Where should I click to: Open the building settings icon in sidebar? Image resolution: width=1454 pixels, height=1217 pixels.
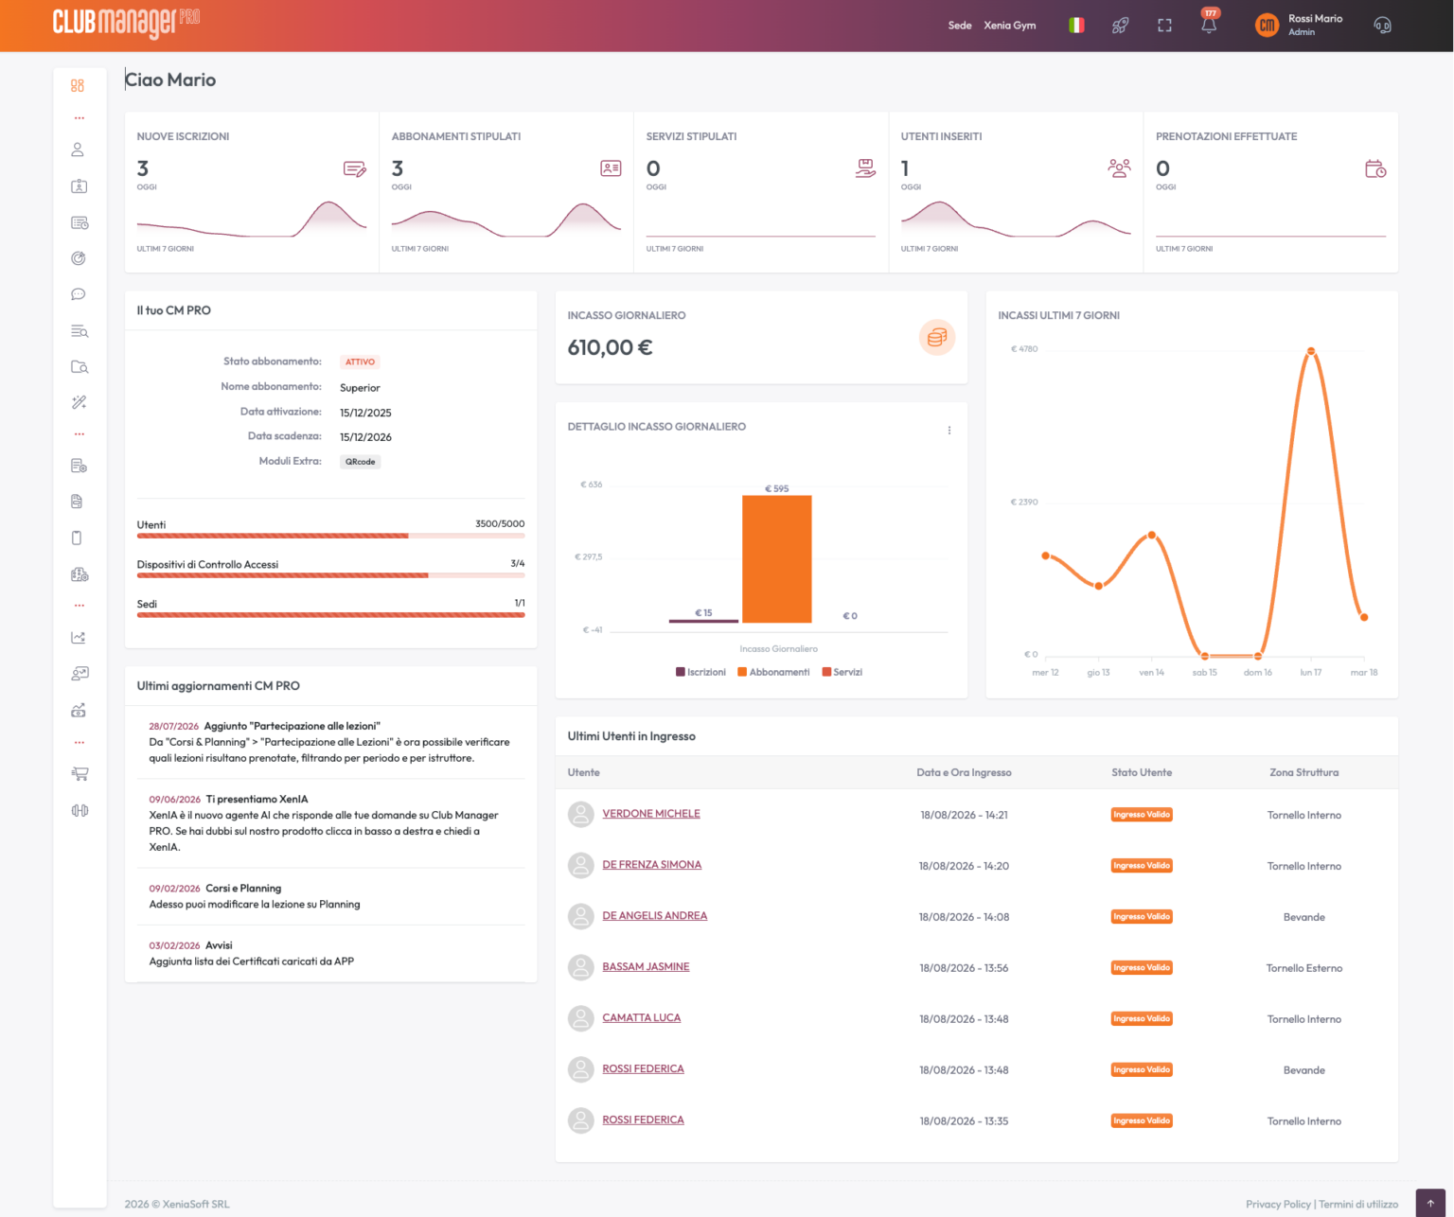click(x=80, y=574)
